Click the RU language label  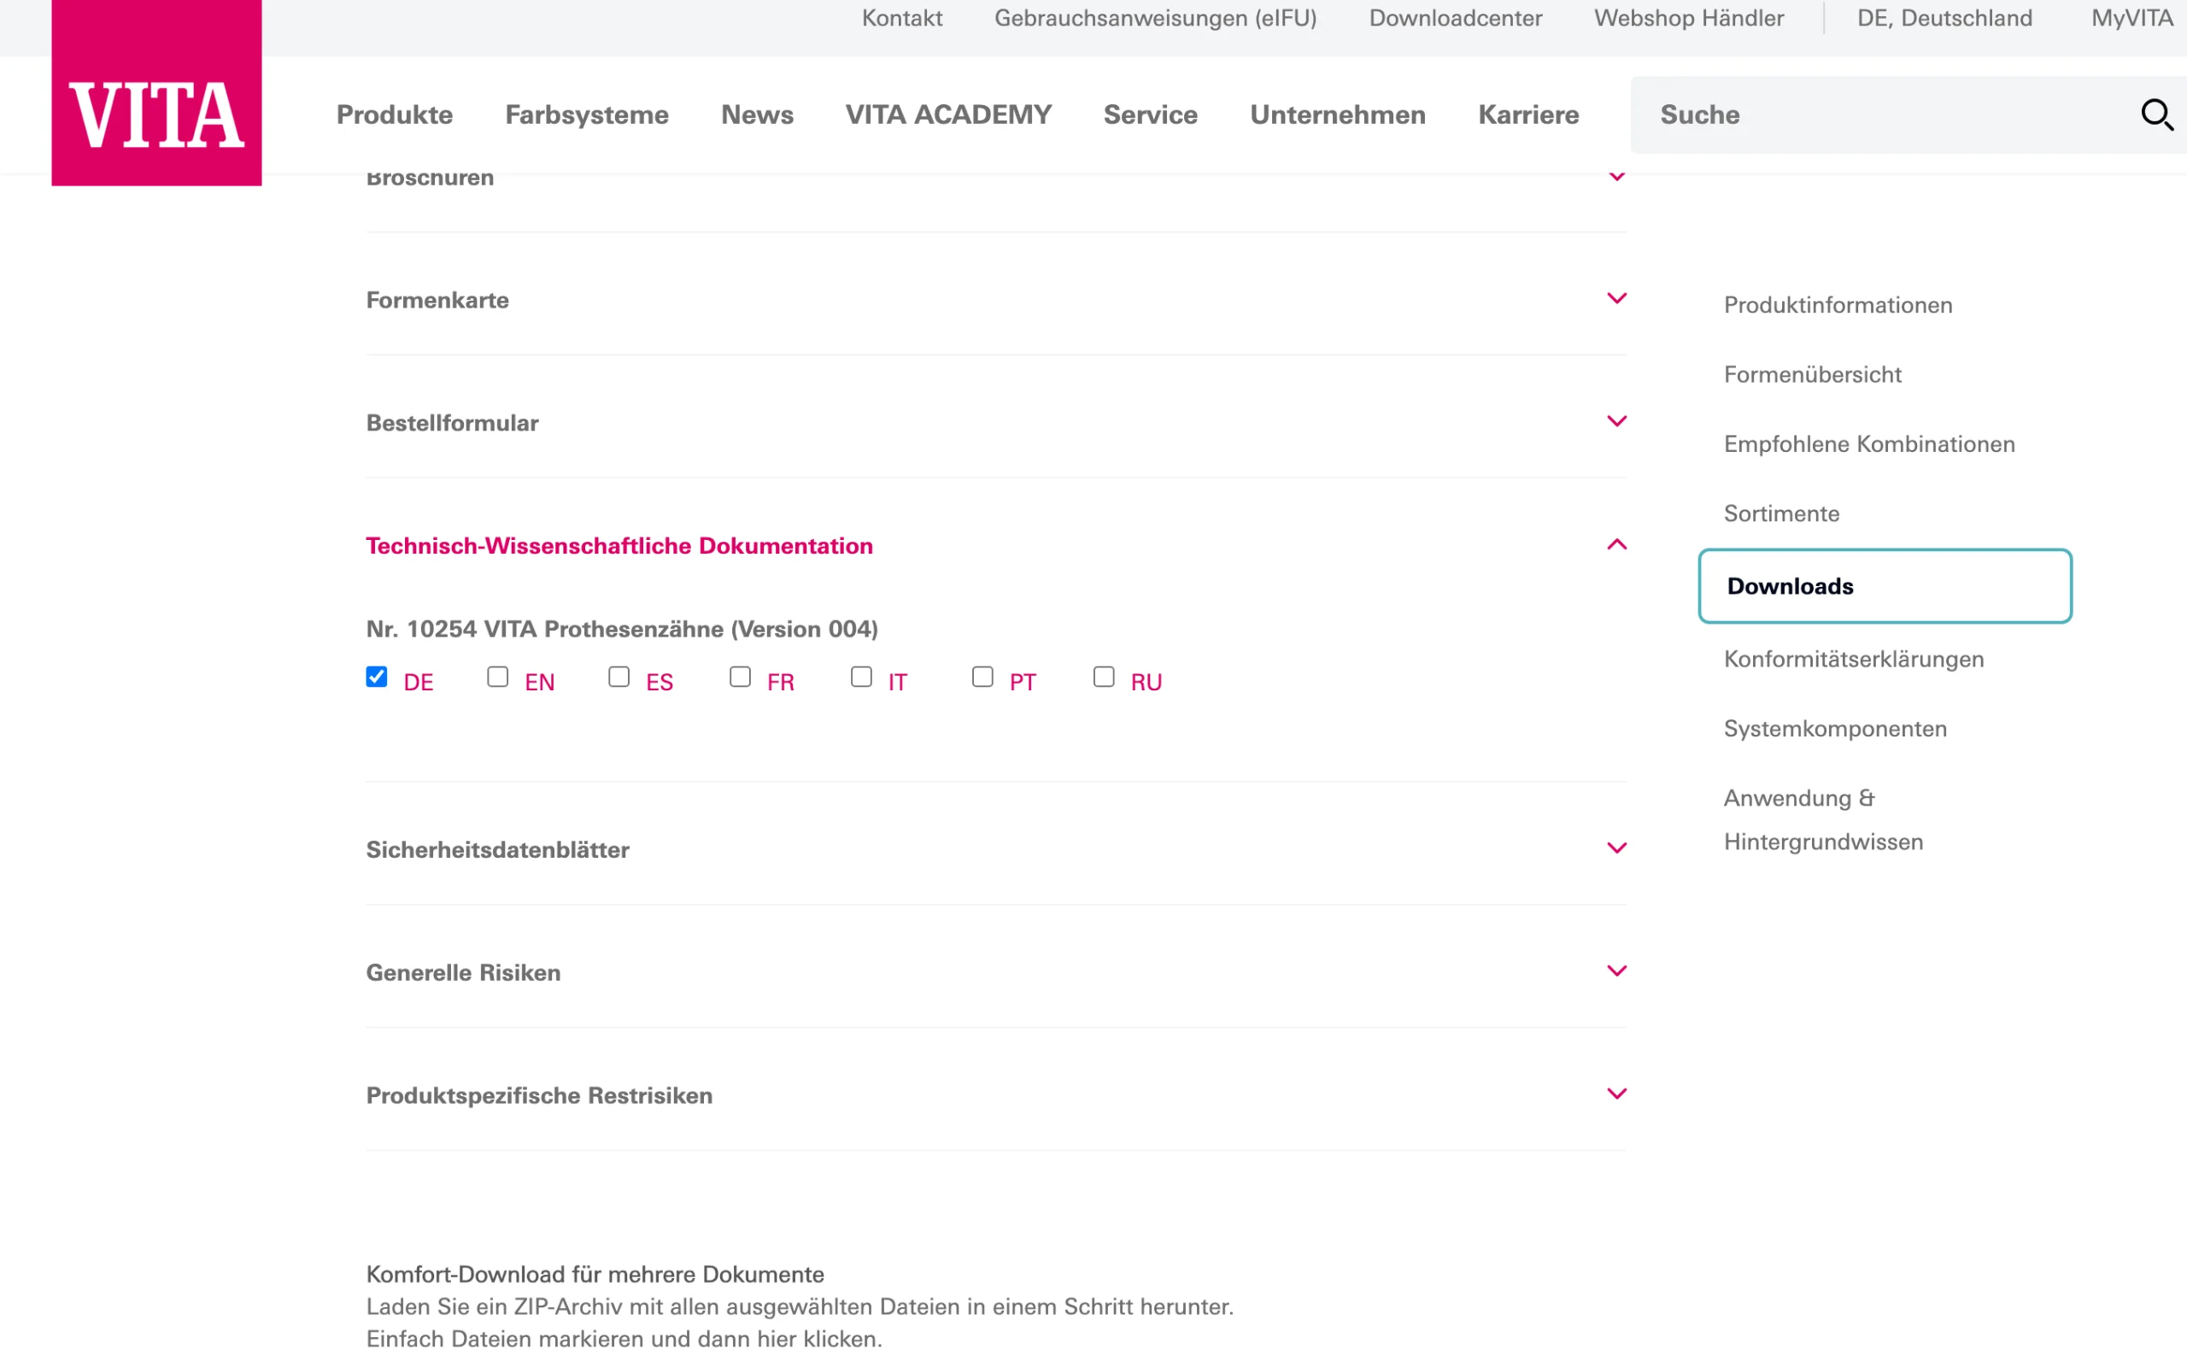tap(1146, 683)
